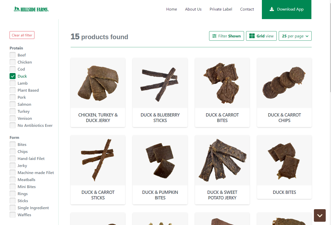Open the 25 per page dropdown

pos(295,36)
